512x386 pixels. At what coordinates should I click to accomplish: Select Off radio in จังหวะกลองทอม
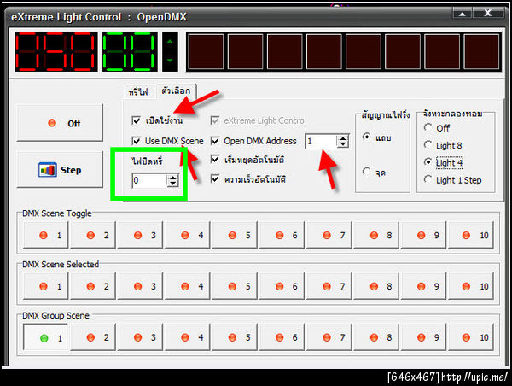(428, 127)
